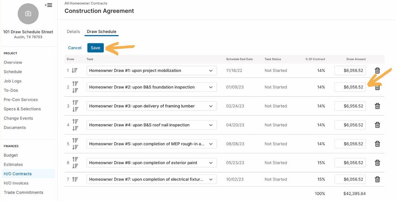Open H/O Invoices
Image resolution: width=396 pixels, height=201 pixels.
pos(16,183)
